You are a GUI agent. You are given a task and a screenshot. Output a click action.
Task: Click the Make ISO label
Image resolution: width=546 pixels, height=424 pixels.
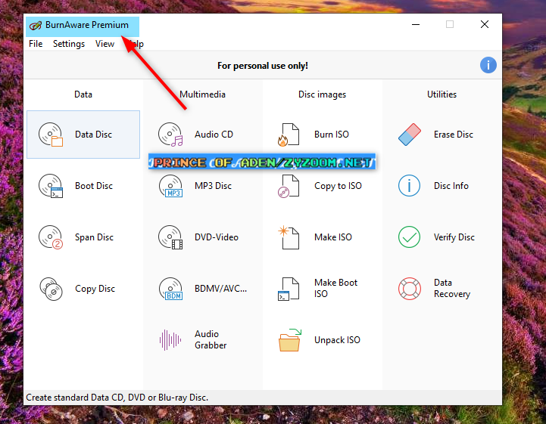click(333, 237)
